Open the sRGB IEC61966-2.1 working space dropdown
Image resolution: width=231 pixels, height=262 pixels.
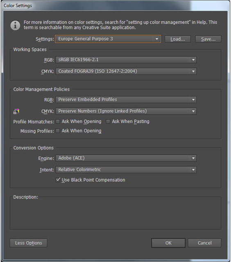click(126, 60)
